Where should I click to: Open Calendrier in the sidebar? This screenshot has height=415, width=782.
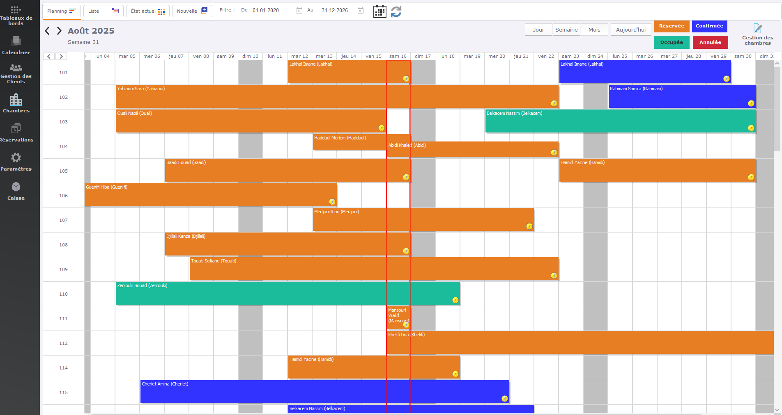16,46
